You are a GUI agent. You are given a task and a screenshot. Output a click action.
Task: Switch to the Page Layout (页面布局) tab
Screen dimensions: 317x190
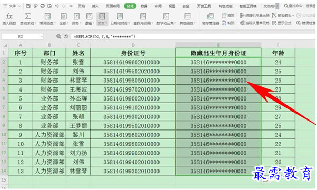[x=113, y=6]
